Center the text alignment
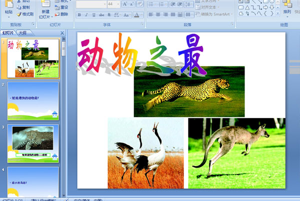 pos(158,14)
